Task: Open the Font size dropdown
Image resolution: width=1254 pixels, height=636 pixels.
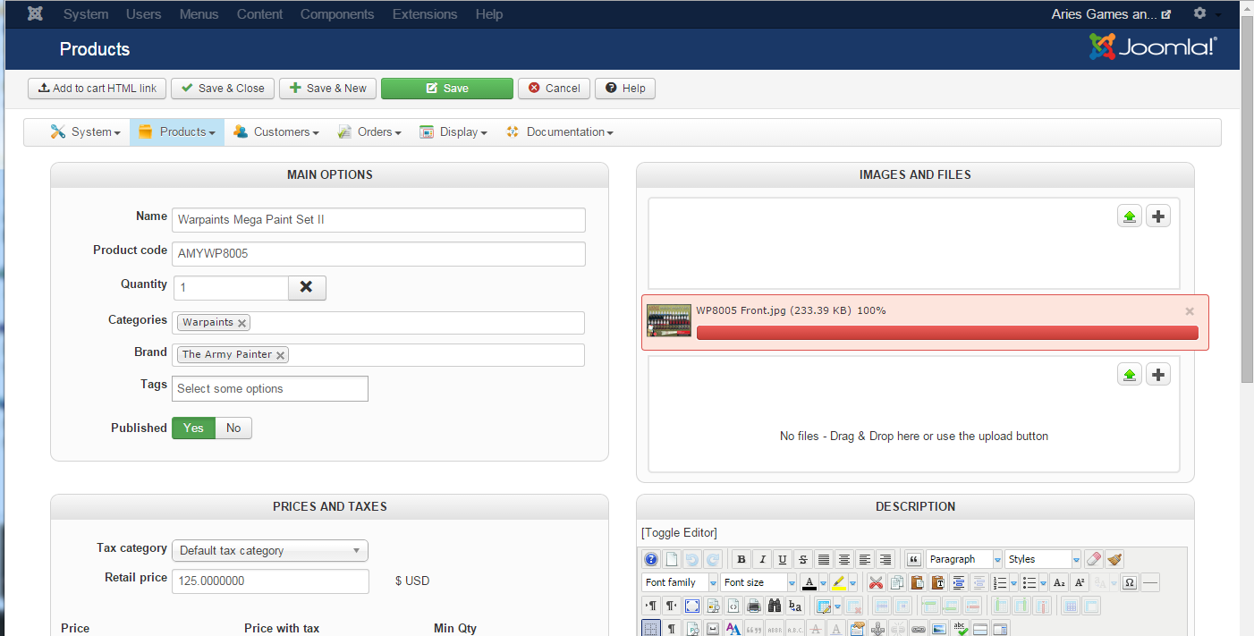Action: pos(758,582)
